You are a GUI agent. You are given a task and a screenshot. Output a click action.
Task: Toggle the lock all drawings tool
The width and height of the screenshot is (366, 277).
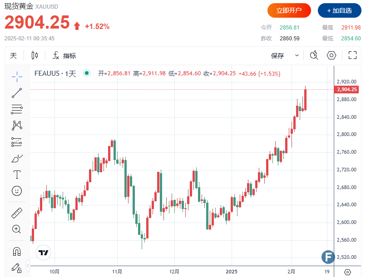tap(17, 267)
